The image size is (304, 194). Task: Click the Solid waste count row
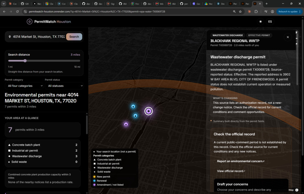coord(43,162)
